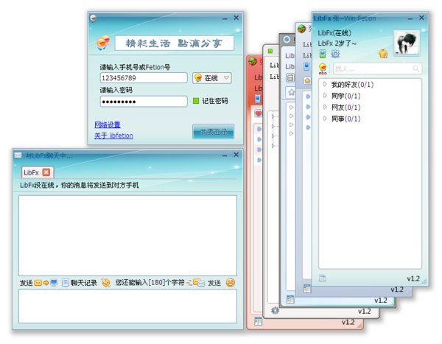Click the LibFx(在线) status text
Viewport: 442px width, 344px height.
[334, 33]
